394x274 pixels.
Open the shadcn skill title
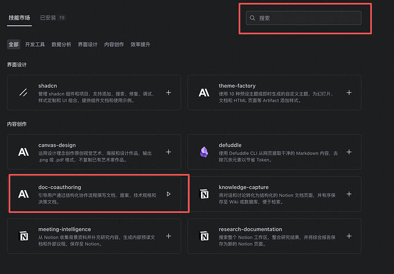pos(47,86)
